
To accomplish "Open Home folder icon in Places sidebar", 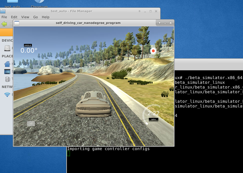I will click(7, 64).
